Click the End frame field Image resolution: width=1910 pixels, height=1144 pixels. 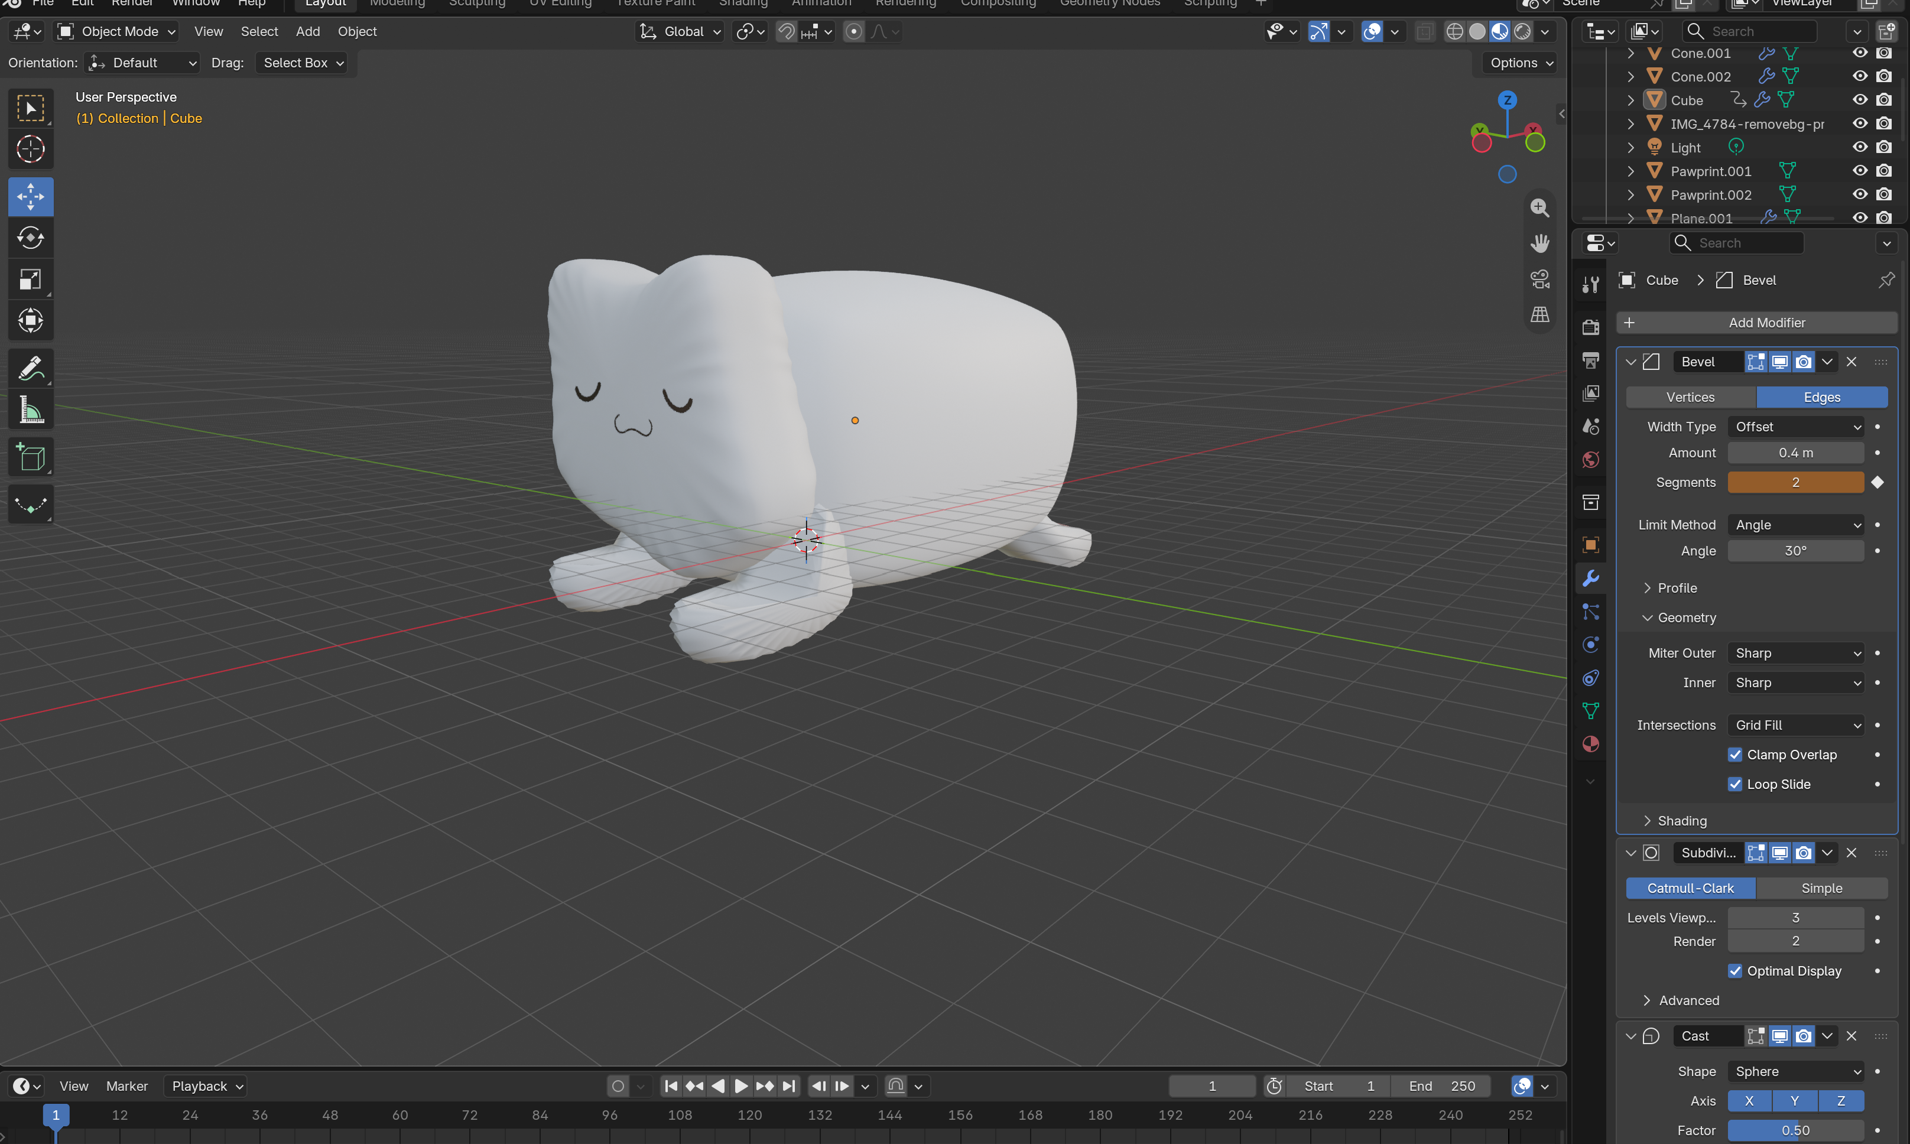pyautogui.click(x=1441, y=1086)
